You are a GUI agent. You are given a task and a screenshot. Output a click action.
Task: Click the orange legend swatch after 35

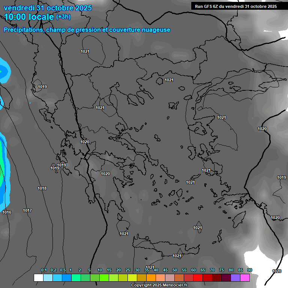pyautogui.click(x=151, y=277)
